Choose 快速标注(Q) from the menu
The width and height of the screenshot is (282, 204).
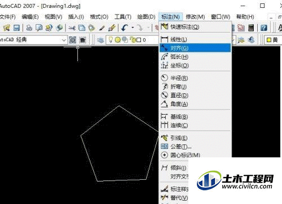click(x=195, y=27)
